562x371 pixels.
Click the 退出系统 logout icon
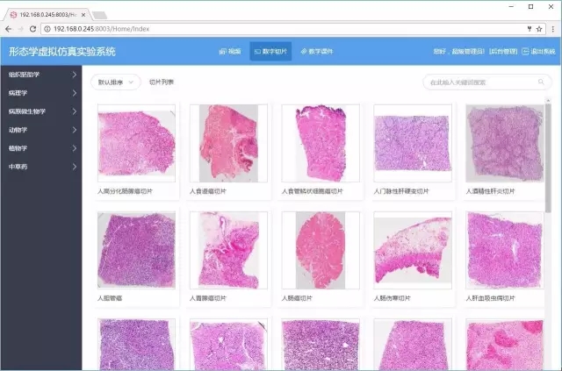tap(525, 52)
